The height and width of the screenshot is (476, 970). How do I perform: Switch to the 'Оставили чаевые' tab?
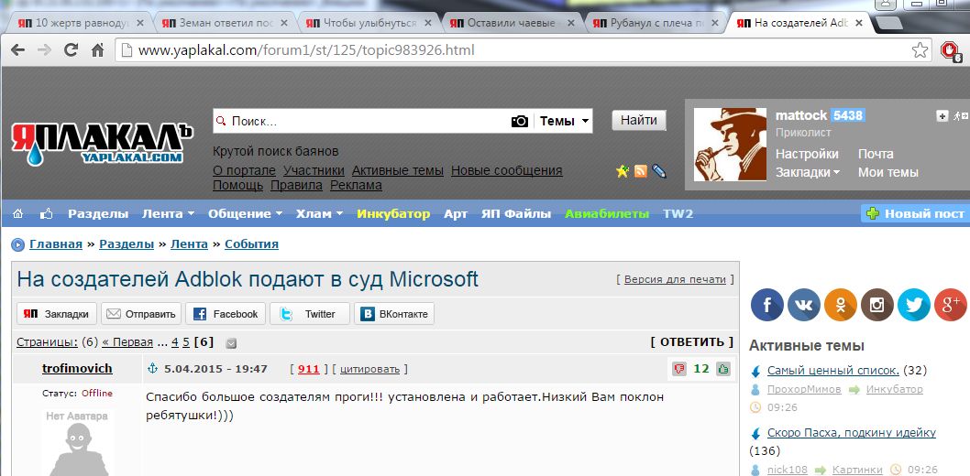pos(511,23)
